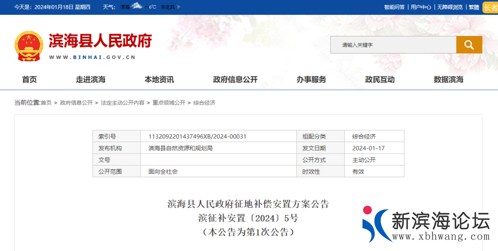Click the national emblem logo
The image size is (498, 251).
(29, 46)
